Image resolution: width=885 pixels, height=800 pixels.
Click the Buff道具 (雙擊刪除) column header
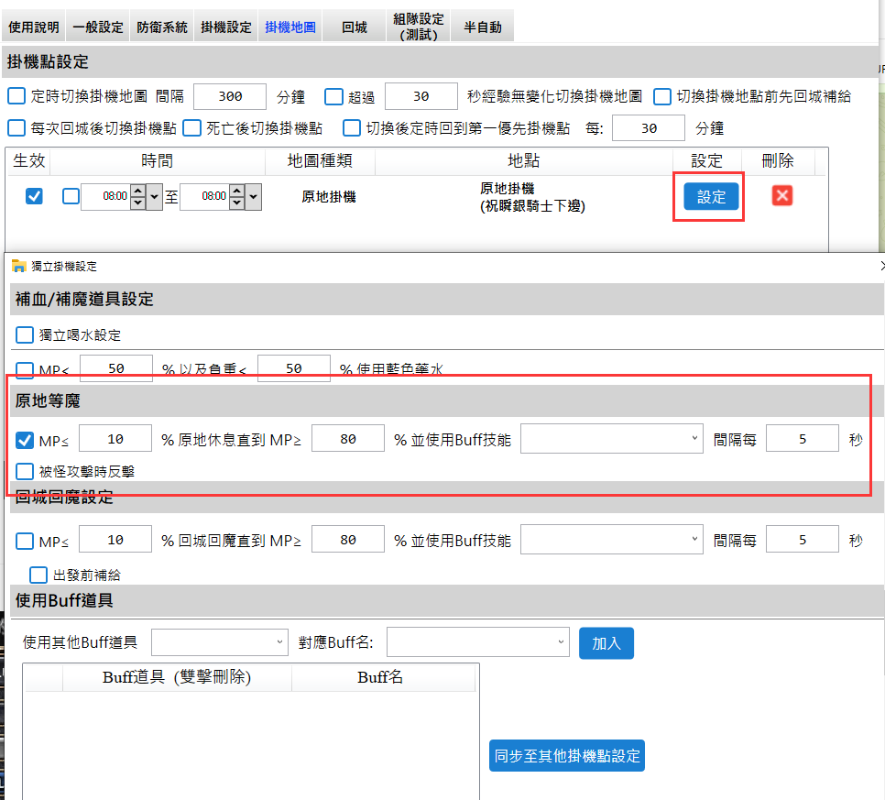click(177, 677)
